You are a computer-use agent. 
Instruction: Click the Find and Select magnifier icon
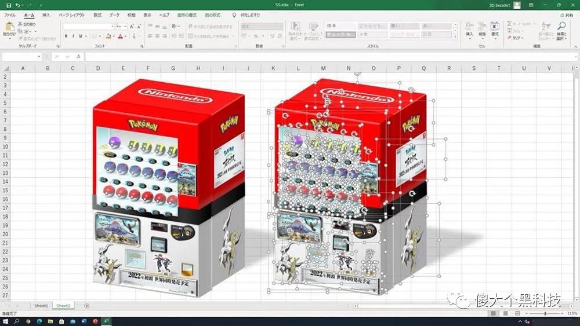pos(561,26)
